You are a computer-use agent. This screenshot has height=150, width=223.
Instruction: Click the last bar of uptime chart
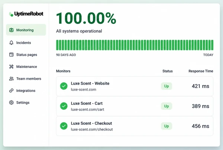click(212, 45)
